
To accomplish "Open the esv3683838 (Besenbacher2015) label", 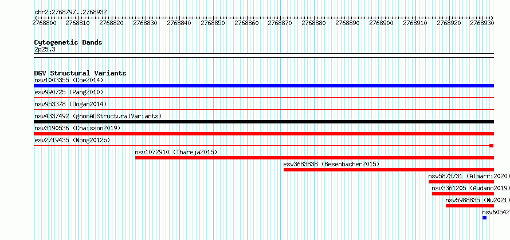I will click(331, 164).
